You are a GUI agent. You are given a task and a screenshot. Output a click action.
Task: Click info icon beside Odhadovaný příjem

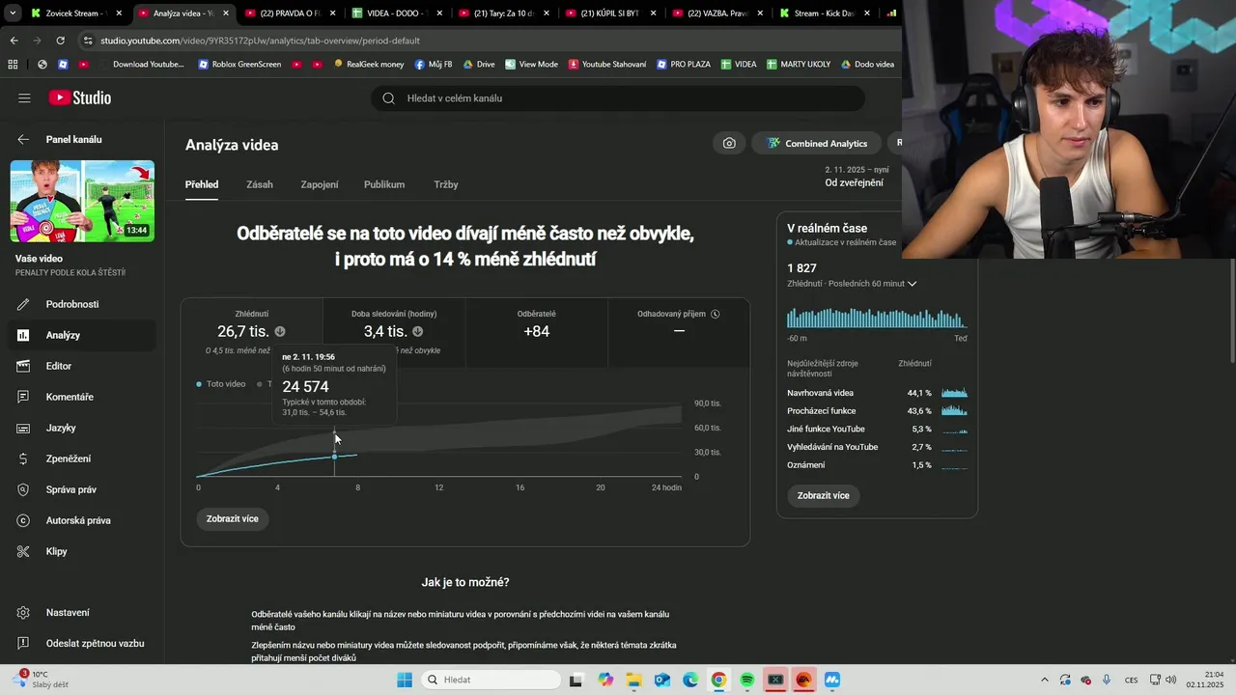click(x=716, y=314)
